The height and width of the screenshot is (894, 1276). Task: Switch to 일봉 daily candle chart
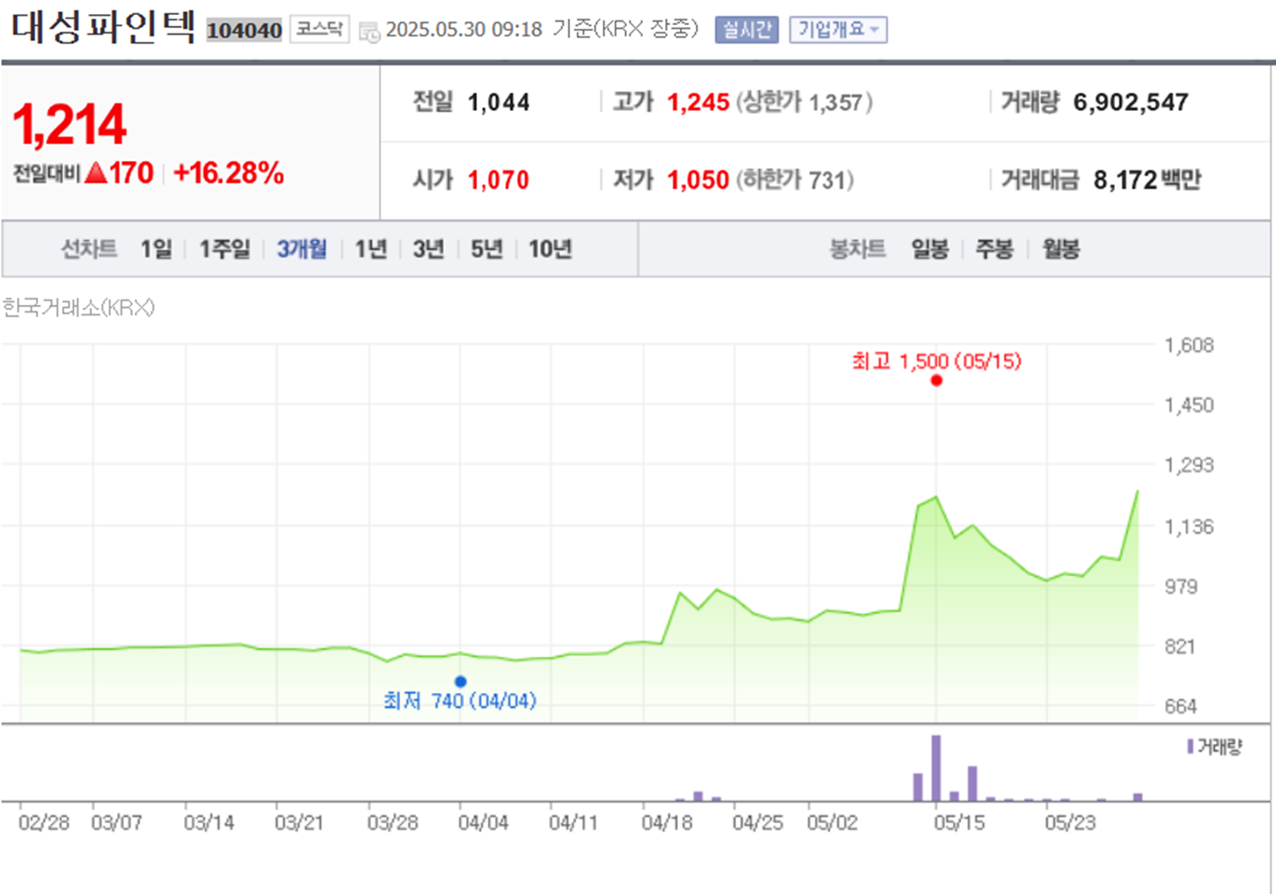click(x=930, y=249)
